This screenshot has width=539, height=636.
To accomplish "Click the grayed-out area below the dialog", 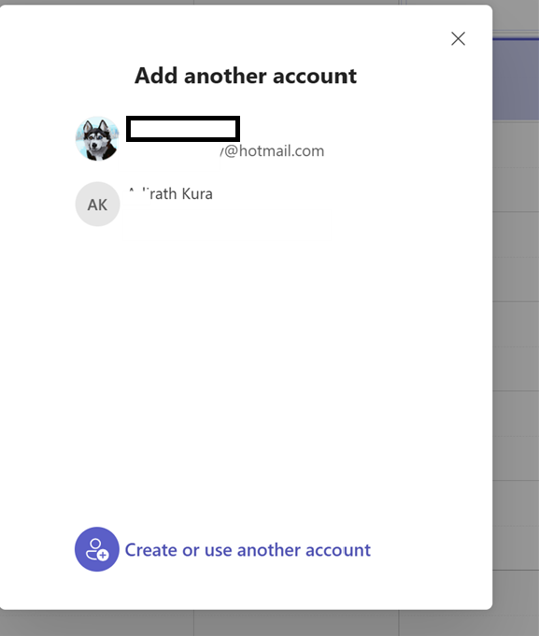I will (269, 624).
